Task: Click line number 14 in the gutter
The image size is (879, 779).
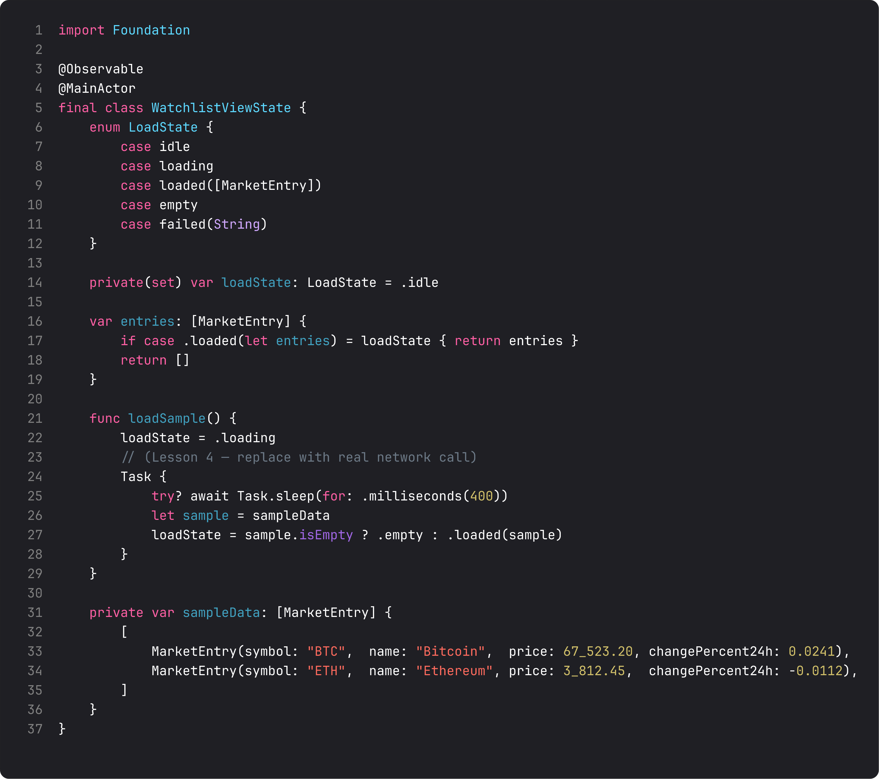Action: coord(35,283)
